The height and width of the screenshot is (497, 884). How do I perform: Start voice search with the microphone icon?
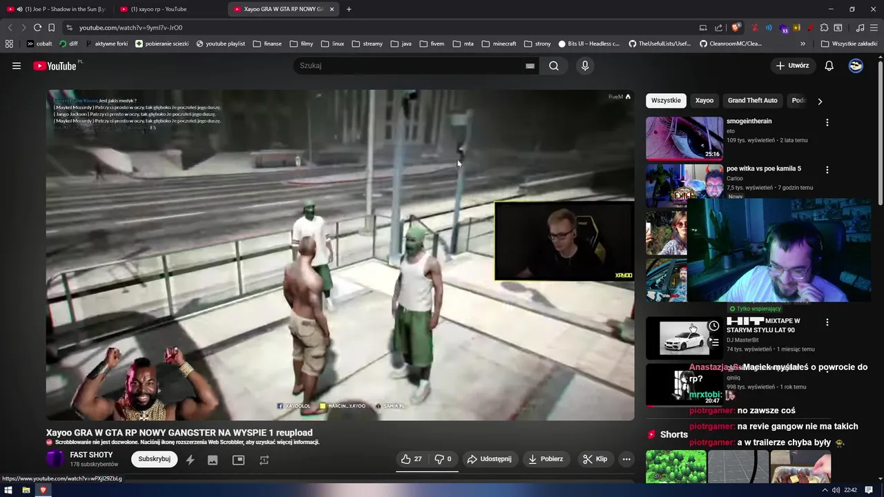pos(585,66)
